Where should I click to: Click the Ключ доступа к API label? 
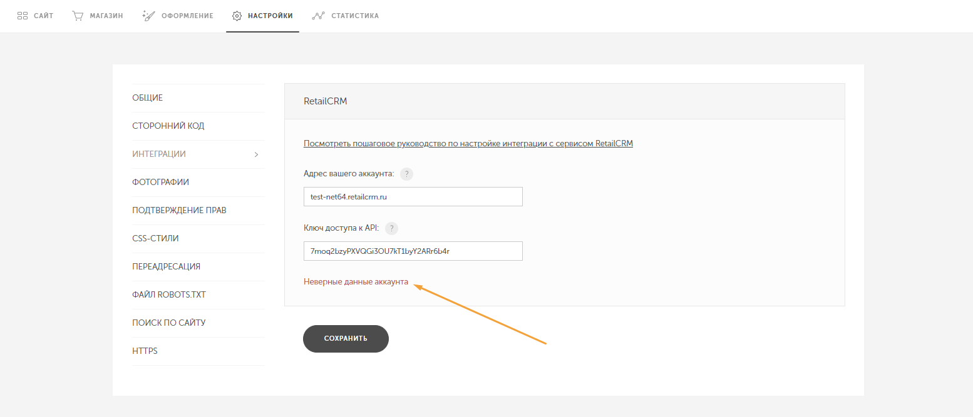(x=341, y=228)
